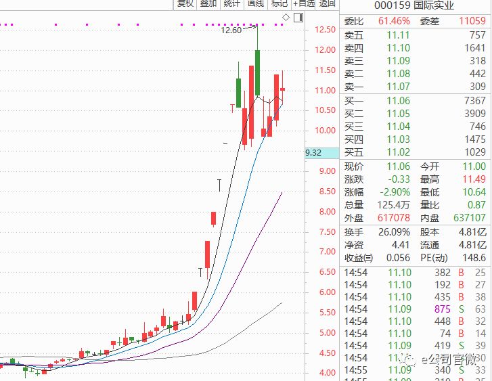The image size is (492, 381).
Task: Select the purple 875 sell tick row
Action: click(415, 309)
